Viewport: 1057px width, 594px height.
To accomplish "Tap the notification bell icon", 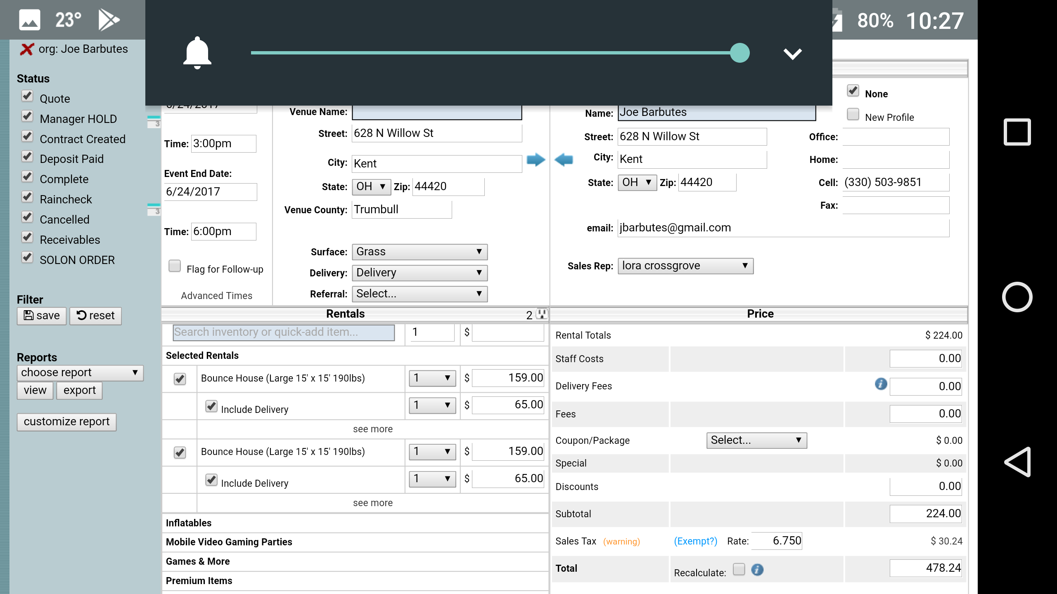I will (x=197, y=53).
